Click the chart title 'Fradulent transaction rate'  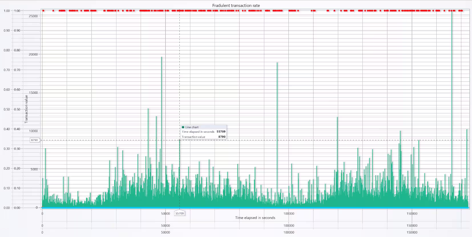pyautogui.click(x=236, y=5)
